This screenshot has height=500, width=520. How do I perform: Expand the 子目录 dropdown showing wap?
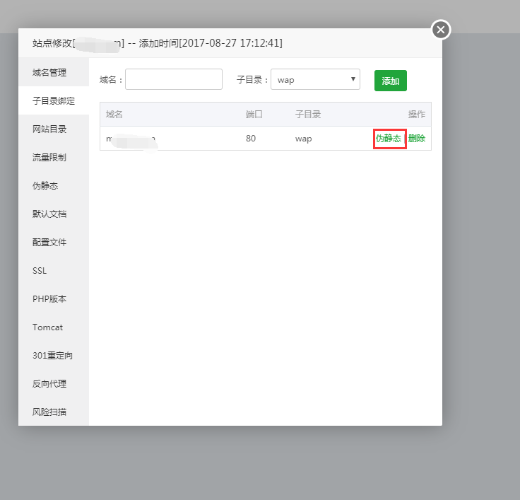[x=315, y=79]
